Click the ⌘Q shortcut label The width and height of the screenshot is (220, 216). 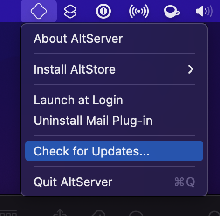pos(185,182)
